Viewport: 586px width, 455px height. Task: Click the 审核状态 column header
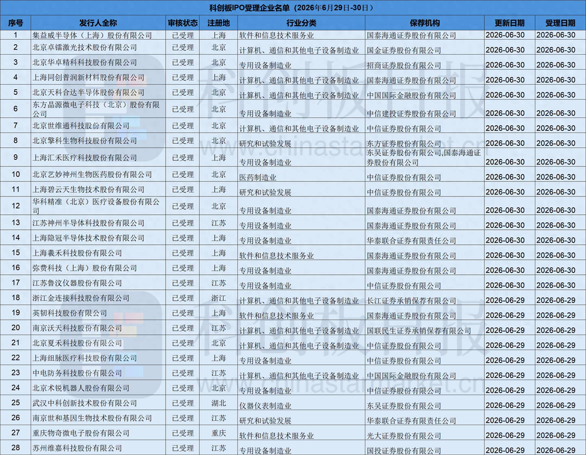[182, 23]
